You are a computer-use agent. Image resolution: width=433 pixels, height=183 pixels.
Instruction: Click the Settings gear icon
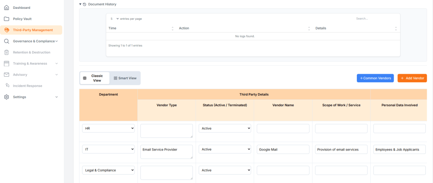coord(6,97)
